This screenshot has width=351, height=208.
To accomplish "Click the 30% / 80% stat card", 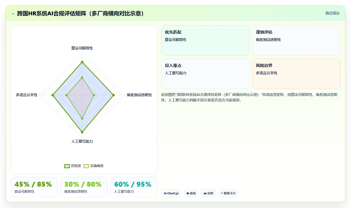I will click(x=84, y=187).
